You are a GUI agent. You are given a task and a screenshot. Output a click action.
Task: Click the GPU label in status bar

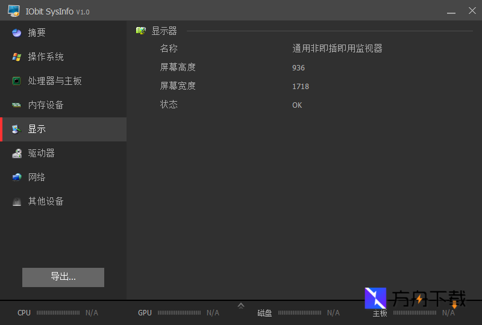(145, 313)
